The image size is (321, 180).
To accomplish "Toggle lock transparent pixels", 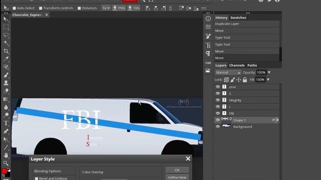I will tap(226, 80).
